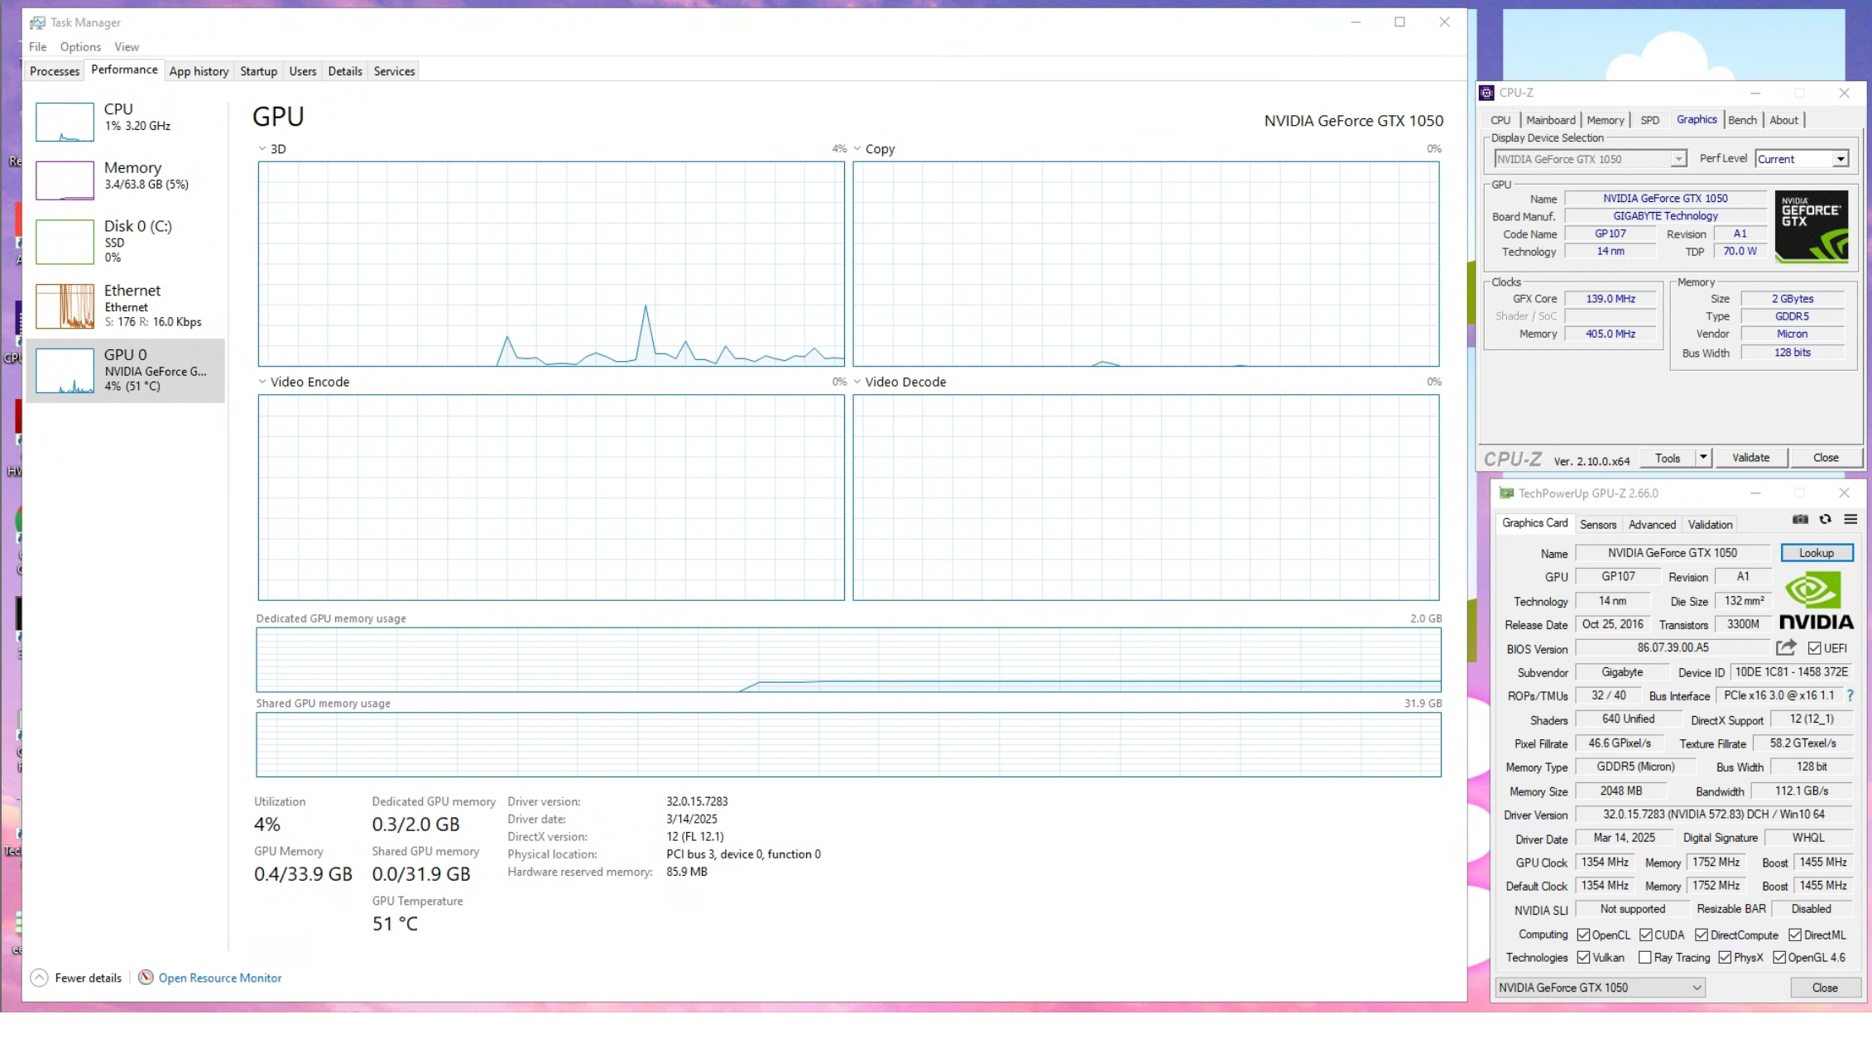Image resolution: width=1872 pixels, height=1048 pixels.
Task: Switch to Users tab
Action: 302,71
